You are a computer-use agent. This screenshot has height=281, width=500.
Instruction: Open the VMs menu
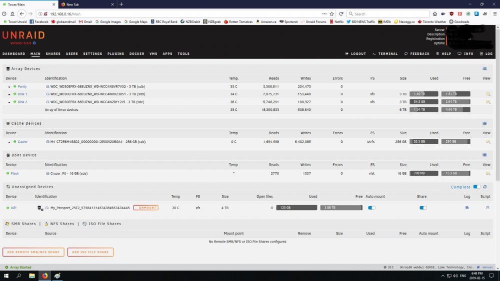(x=153, y=54)
